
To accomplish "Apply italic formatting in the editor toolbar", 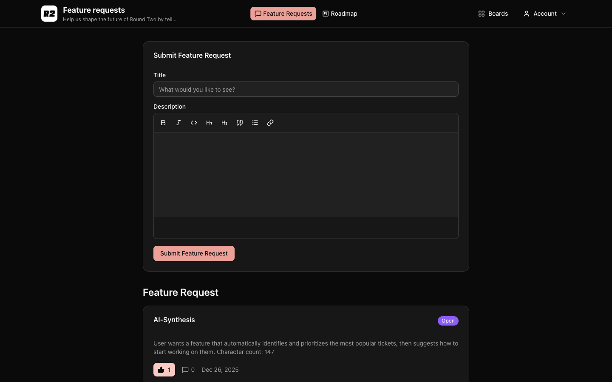I will [x=178, y=123].
